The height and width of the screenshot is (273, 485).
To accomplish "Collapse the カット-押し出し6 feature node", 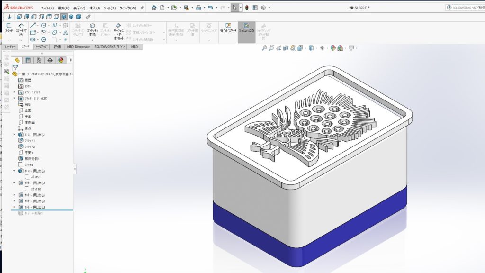I will (14, 183).
